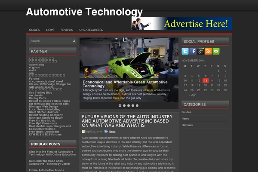
Task: Select the fourth slider pagination dot
Action: tap(133, 105)
